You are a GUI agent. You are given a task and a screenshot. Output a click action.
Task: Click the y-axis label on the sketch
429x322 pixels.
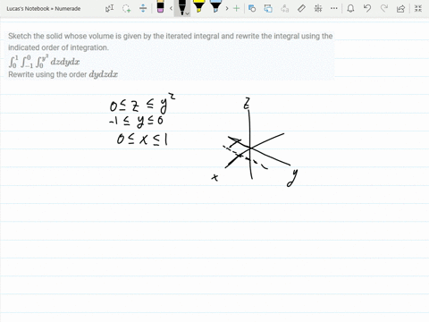coord(292,178)
